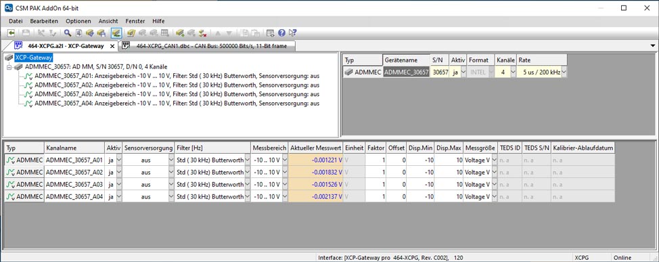Click the document report toolbar icon
Image resolution: width=659 pixels, height=262 pixels.
(78, 32)
